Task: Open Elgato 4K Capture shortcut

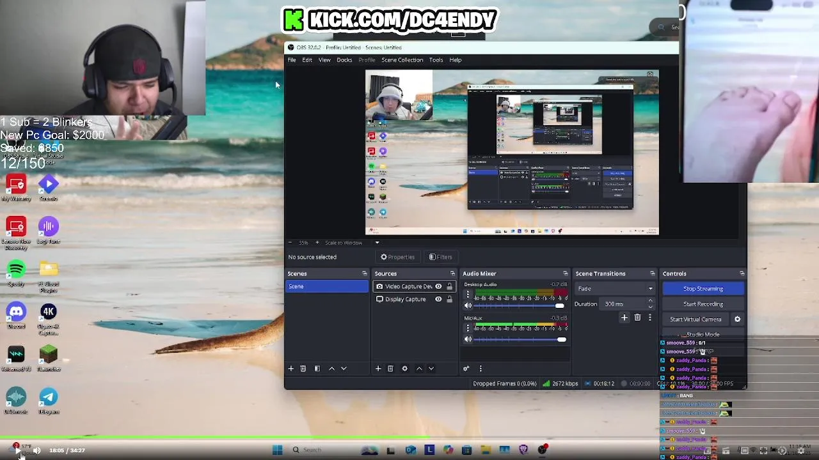Action: coord(48,319)
